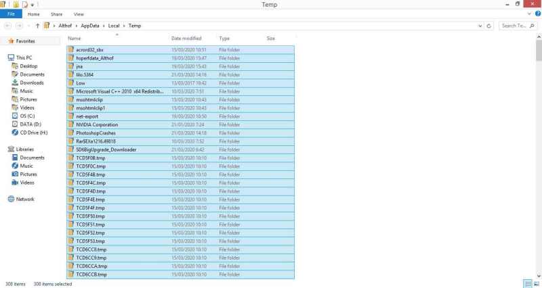Viewport: 542px width, 288px height.
Task: Open the Share ribbon tab
Action: [x=56, y=14]
